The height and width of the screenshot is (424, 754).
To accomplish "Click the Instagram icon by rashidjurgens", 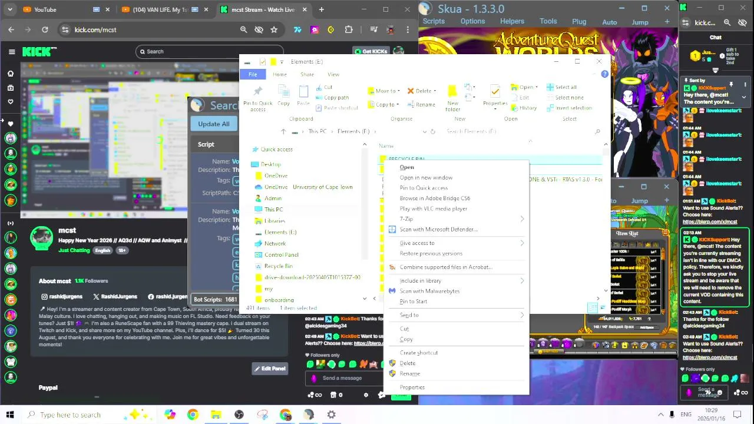I will [44, 297].
